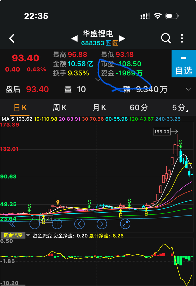Expand the 盘后 after-hours row chevron
The height and width of the screenshot is (286, 196).
point(188,89)
